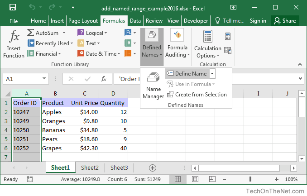Click the formula bar fx icon
307x196 pixels.
pyautogui.click(x=104, y=79)
